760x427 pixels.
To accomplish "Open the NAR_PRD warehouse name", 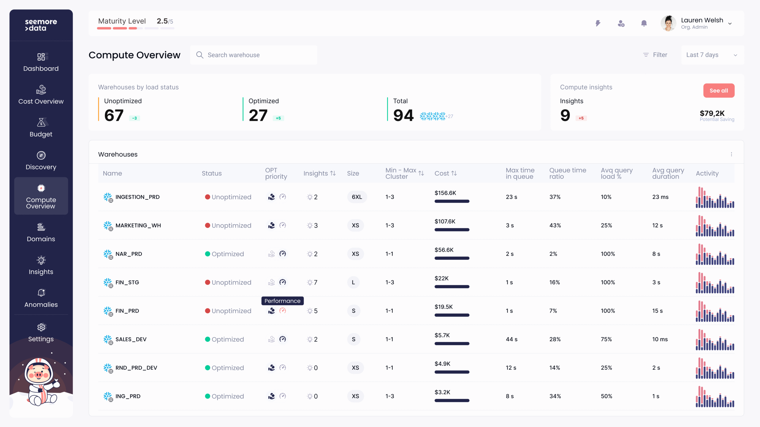I will tap(129, 254).
